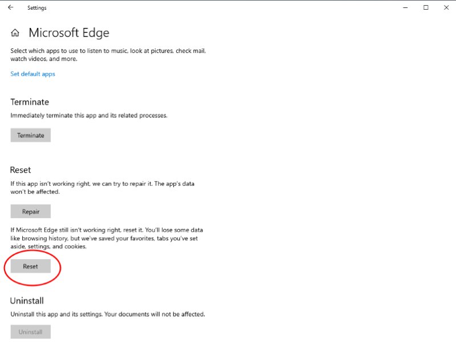Open the Set default apps link
The image size is (456, 357).
[32, 74]
